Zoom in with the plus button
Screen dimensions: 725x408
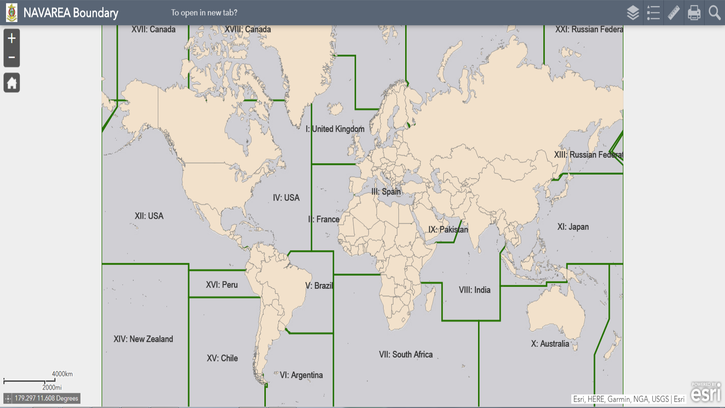click(x=11, y=37)
